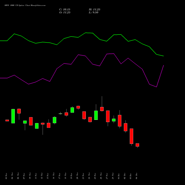Click the '19 Nov' date label
The image size is (185, 185).
click(x=71, y=176)
